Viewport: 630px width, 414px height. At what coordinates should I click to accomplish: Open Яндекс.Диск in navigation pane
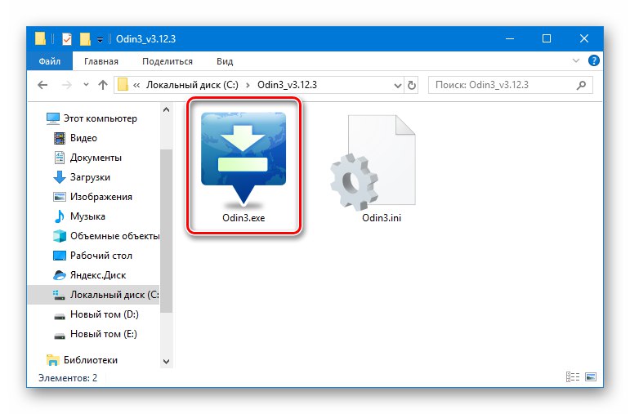coord(90,275)
